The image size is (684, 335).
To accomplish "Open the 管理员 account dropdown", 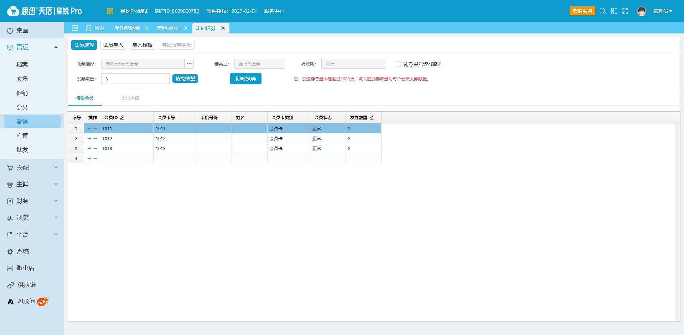I will (663, 11).
